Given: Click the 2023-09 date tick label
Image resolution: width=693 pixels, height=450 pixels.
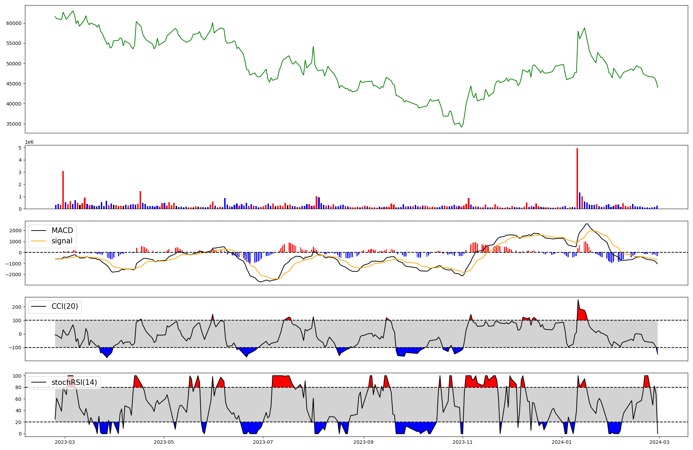Looking at the screenshot, I should pyautogui.click(x=364, y=442).
